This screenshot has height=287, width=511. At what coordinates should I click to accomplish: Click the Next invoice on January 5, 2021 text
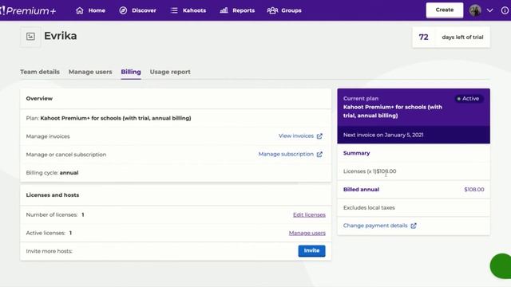pos(383,135)
